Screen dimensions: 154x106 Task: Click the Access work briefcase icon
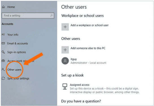pos(3,61)
